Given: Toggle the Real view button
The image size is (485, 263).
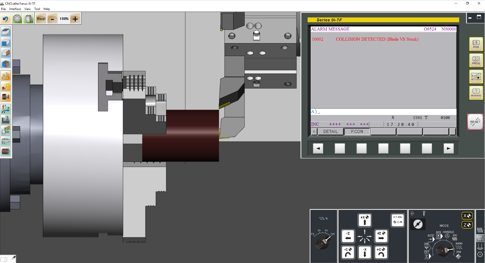Looking at the screenshot, I should point(41,19).
